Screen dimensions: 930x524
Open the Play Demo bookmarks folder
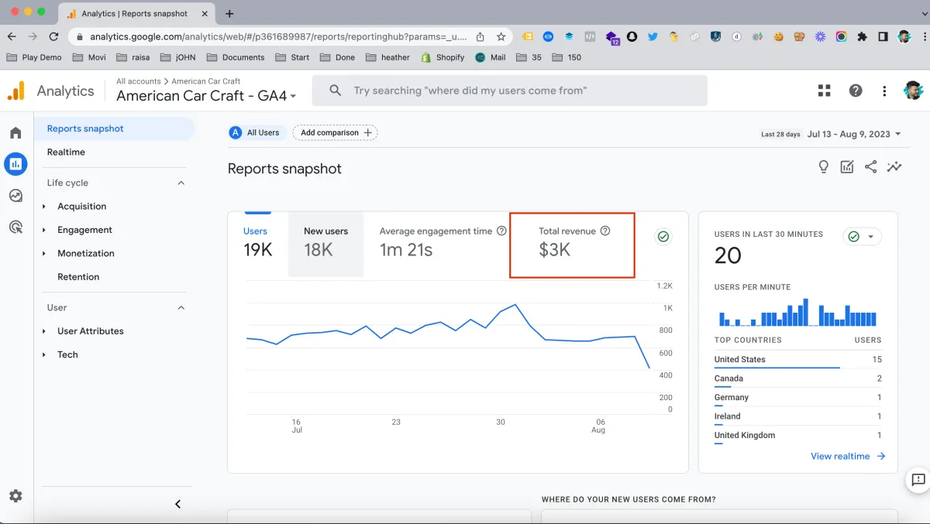(x=34, y=57)
